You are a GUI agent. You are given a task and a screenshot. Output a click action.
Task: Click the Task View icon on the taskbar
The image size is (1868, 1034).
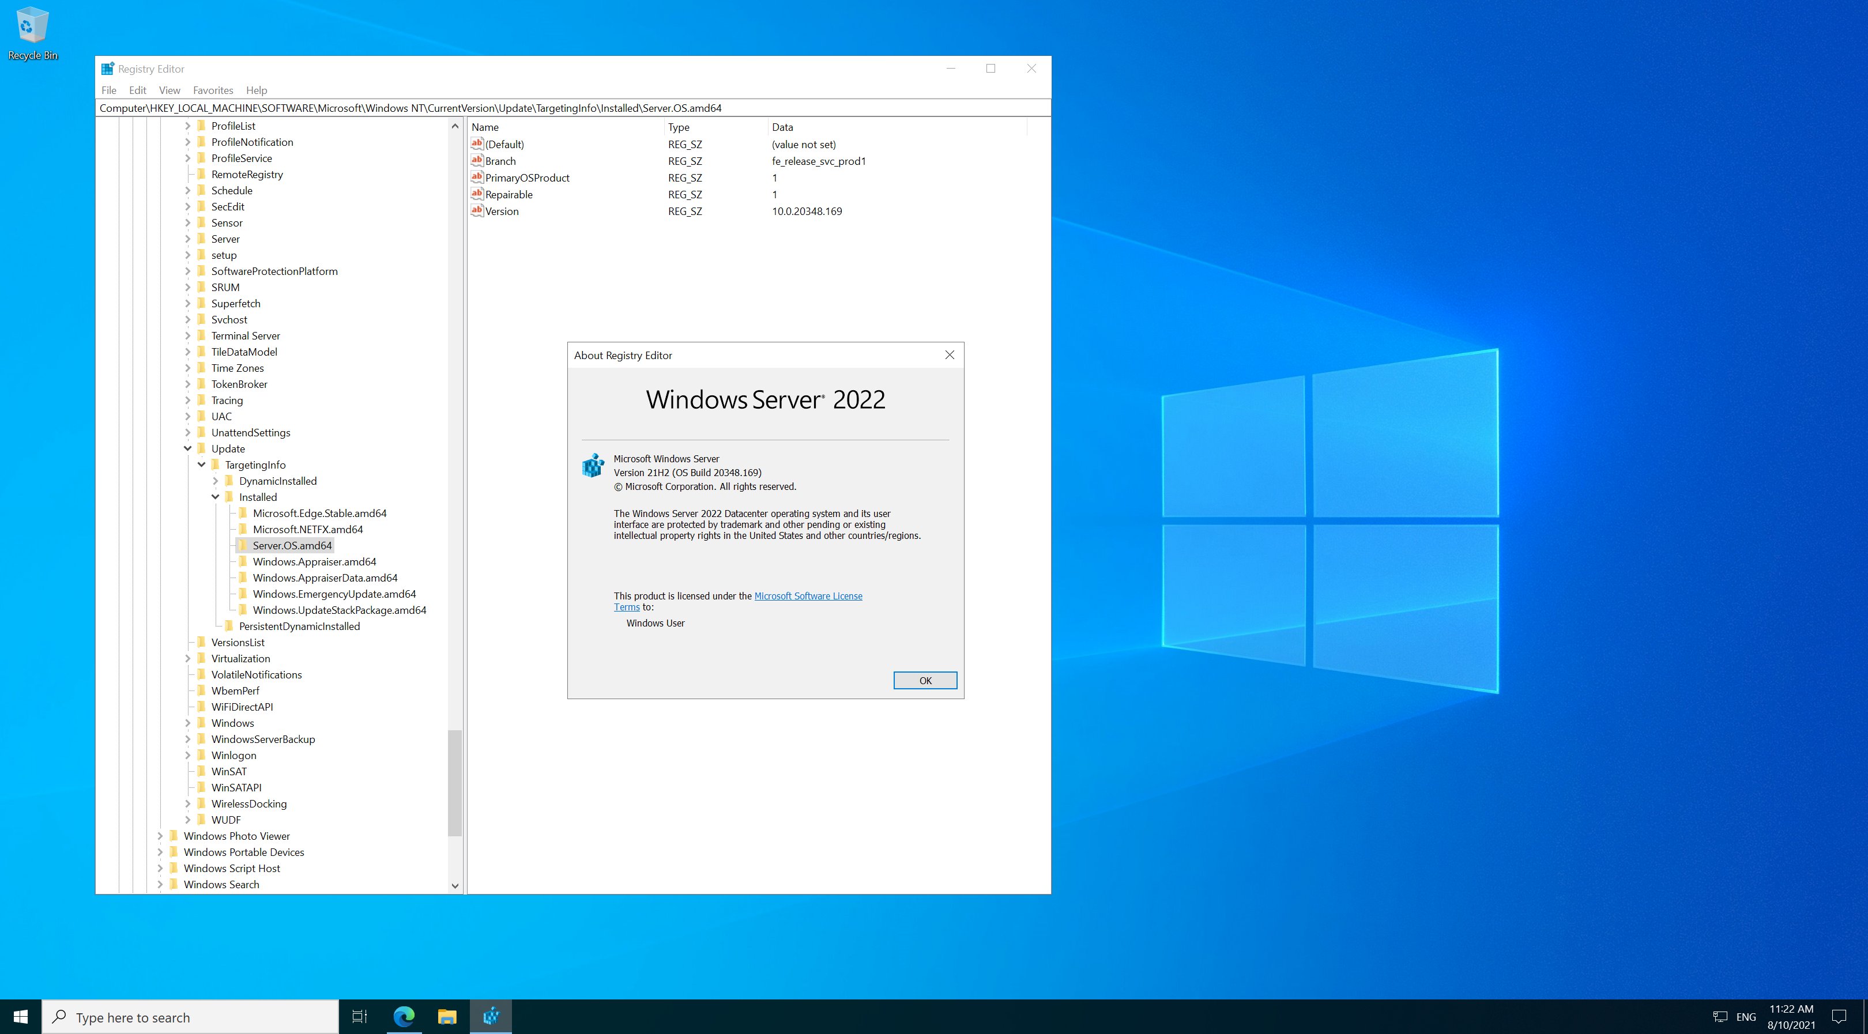coord(360,1017)
